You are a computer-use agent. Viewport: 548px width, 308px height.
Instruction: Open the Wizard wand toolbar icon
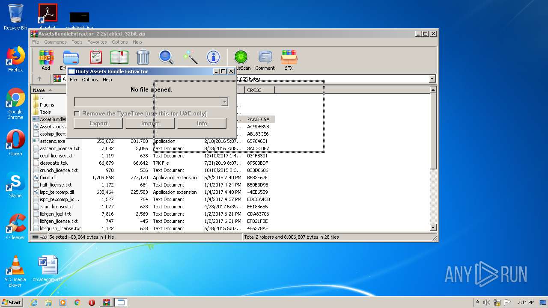pyautogui.click(x=190, y=57)
